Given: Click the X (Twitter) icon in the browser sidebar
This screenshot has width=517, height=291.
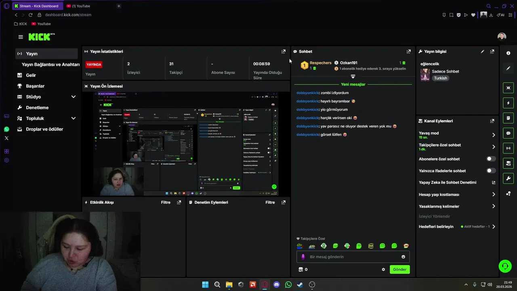Looking at the screenshot, I should (6, 138).
